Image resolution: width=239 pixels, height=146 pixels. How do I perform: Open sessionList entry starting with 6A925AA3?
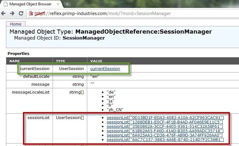[x=165, y=135]
